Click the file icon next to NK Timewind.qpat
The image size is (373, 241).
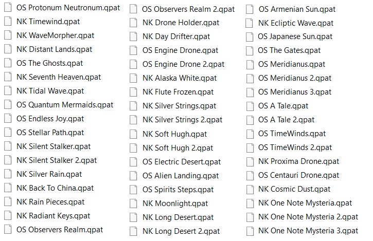click(8, 22)
